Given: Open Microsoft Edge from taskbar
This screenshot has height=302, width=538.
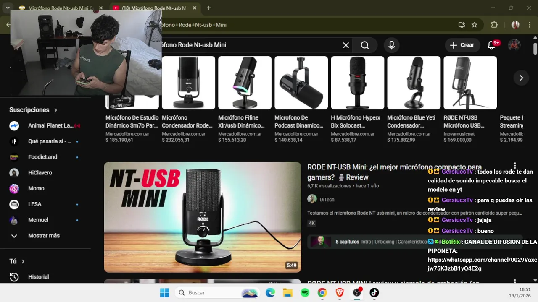Looking at the screenshot, I should click(x=270, y=293).
